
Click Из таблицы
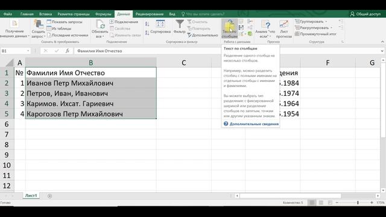pos(59,28)
